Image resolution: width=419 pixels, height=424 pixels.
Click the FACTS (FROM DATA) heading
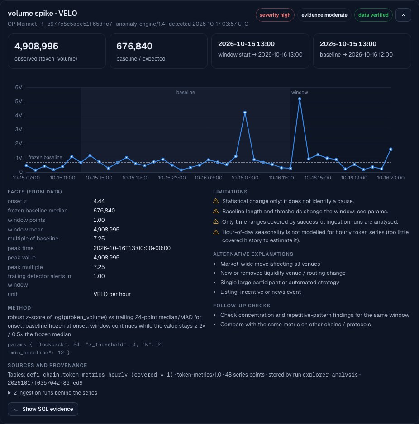point(35,192)
